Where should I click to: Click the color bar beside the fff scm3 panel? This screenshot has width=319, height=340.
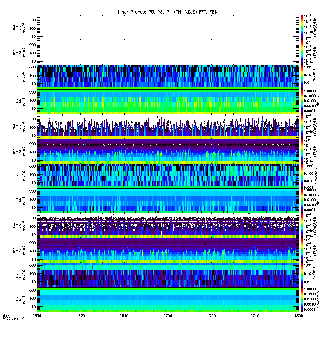pos(302,250)
